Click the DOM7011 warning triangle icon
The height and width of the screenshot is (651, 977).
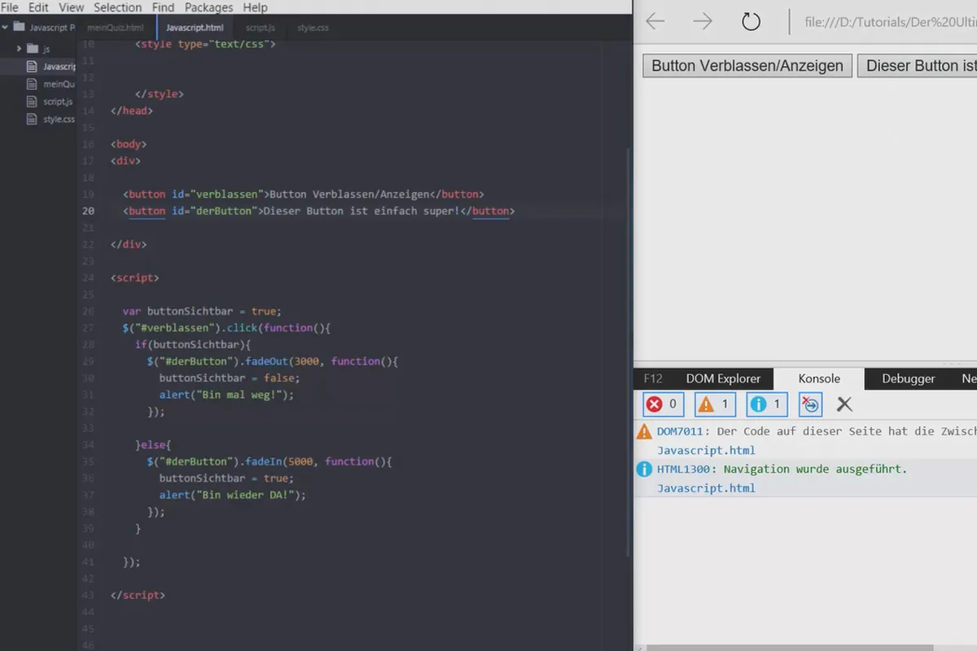click(645, 431)
